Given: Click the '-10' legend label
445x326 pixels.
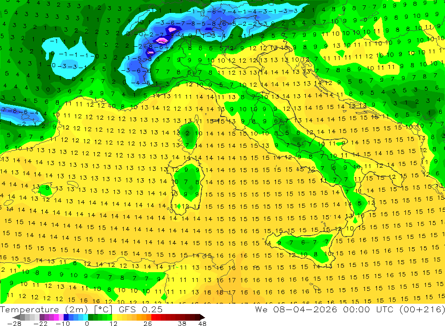Looking at the screenshot, I should [63, 323].
